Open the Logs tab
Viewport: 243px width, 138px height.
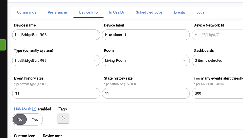tap(200, 12)
